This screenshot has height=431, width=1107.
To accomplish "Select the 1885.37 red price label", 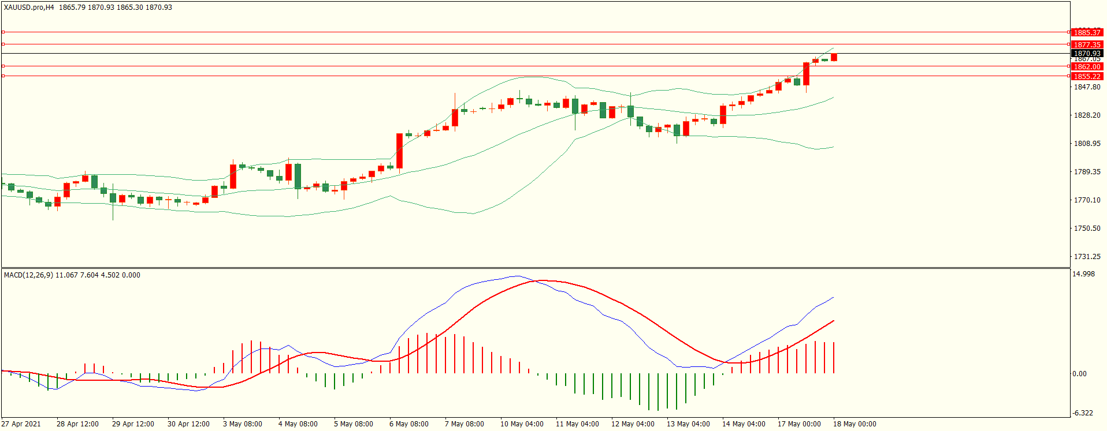I will click(x=1087, y=32).
